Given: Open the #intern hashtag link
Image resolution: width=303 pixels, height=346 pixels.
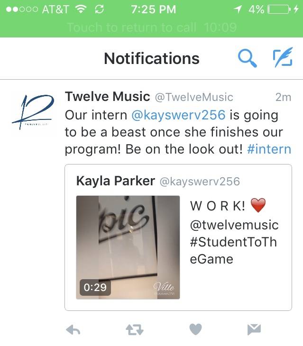Looking at the screenshot, I should 269,149.
